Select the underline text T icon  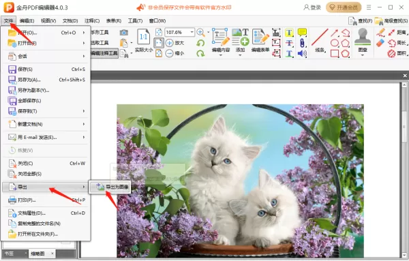coord(289,53)
